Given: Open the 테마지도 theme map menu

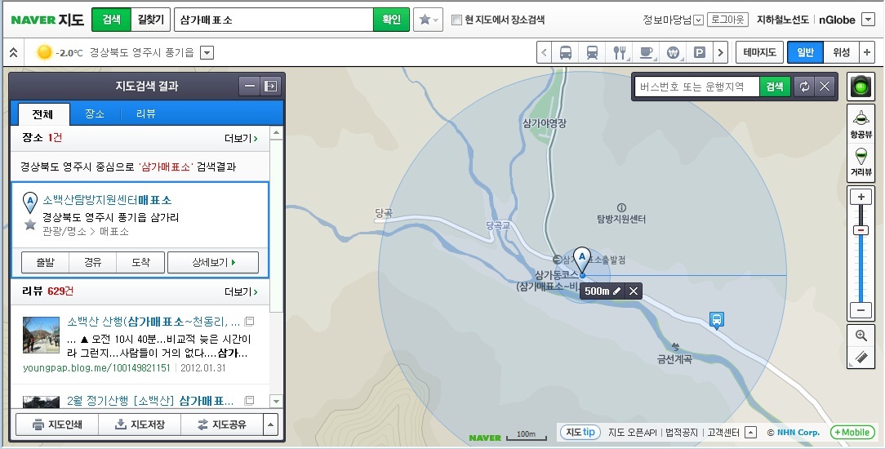Looking at the screenshot, I should tap(760, 52).
